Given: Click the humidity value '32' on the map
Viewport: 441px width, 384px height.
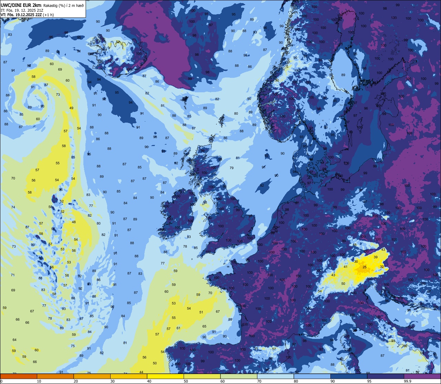Looking at the screenshot, I should pos(382,267).
